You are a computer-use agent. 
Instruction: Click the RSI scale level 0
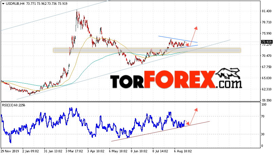point(262,146)
